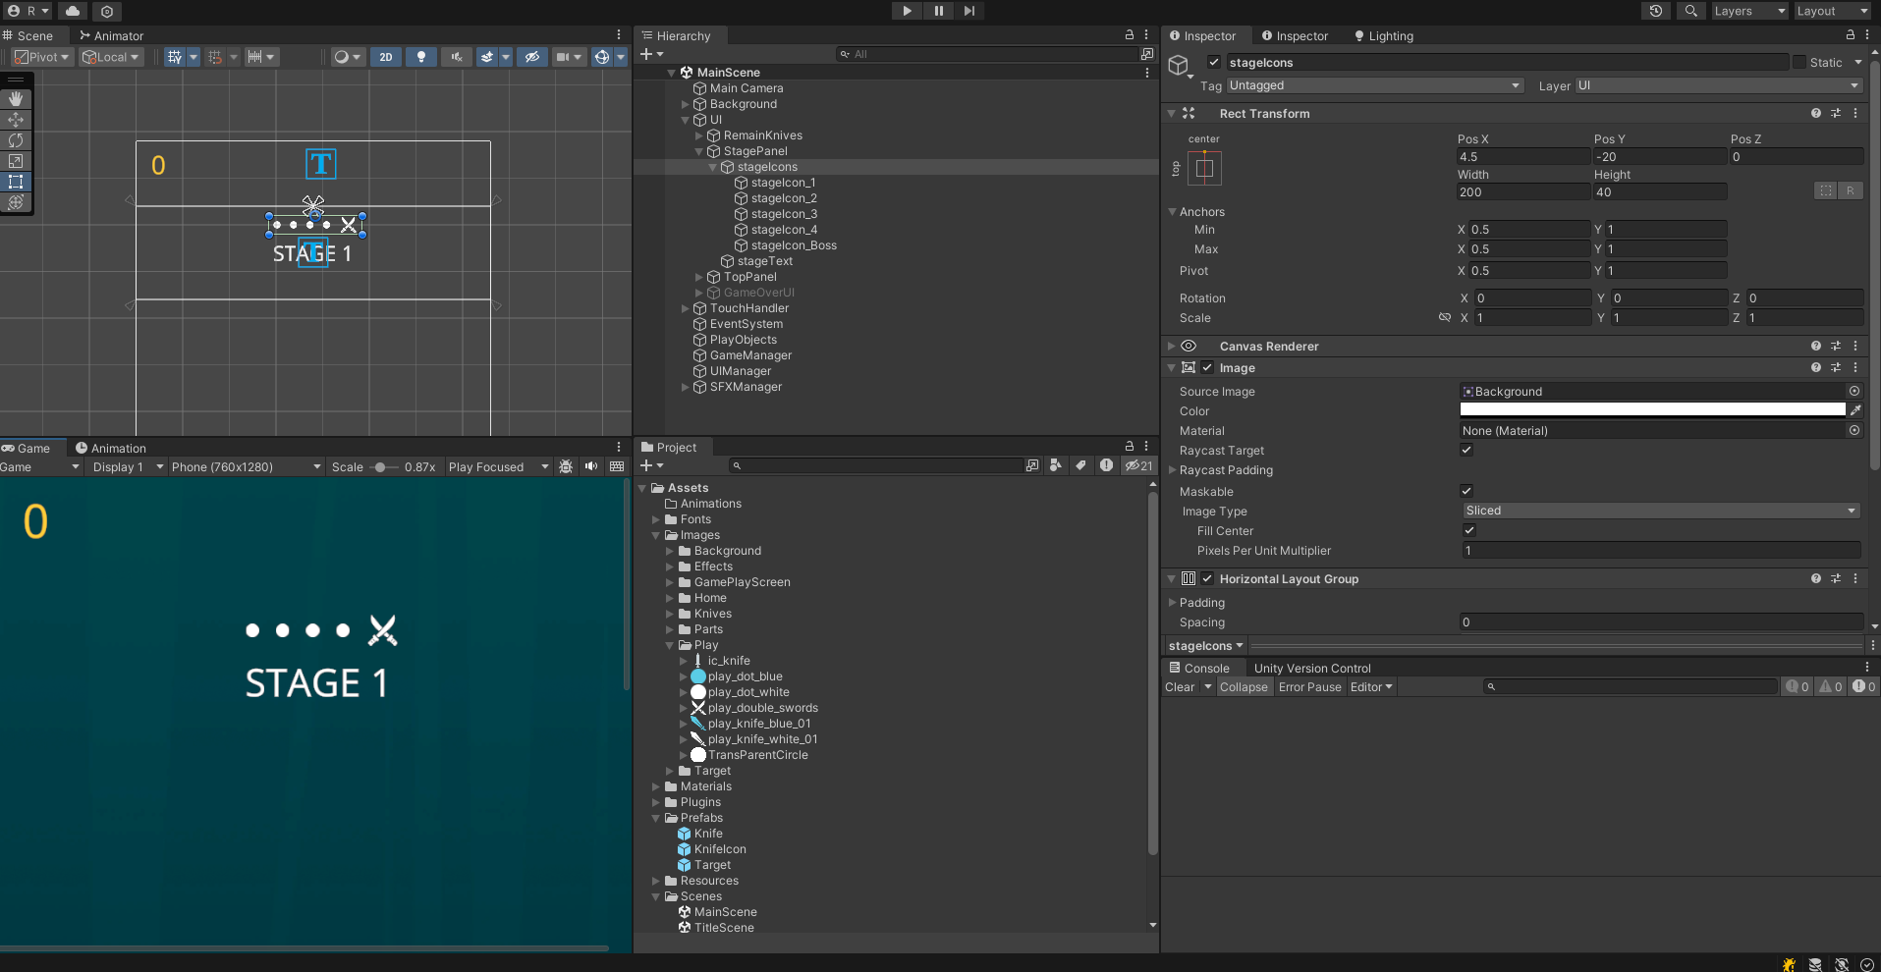
Task: Open the Layers dropdown
Action: (1749, 11)
